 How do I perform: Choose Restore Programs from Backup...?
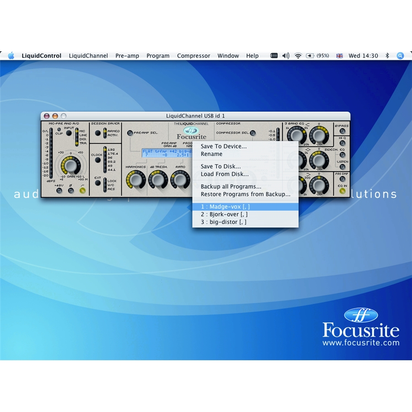[x=245, y=194]
